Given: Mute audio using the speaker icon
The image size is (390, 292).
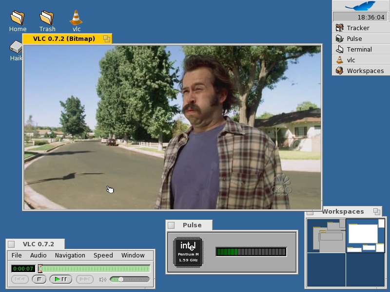Looking at the screenshot, I should point(102,279).
